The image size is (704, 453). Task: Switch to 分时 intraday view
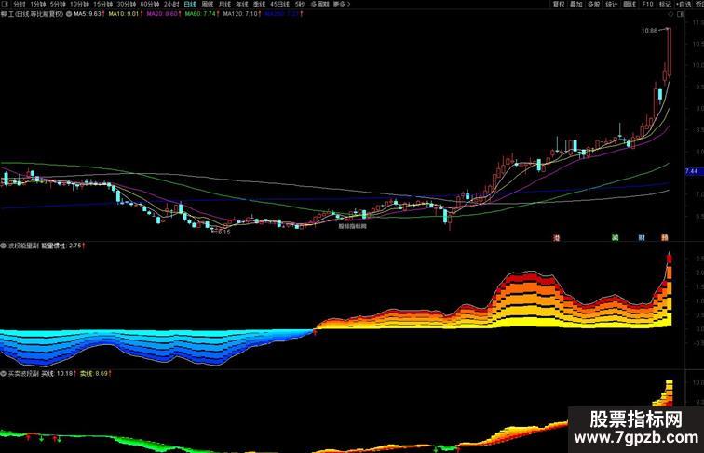tap(20, 4)
